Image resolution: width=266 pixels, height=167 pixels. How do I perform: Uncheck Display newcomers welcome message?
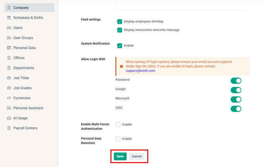(x=119, y=30)
